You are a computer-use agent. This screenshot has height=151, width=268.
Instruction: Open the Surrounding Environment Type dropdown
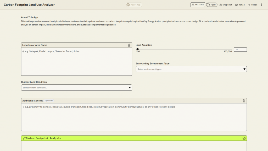point(191,69)
